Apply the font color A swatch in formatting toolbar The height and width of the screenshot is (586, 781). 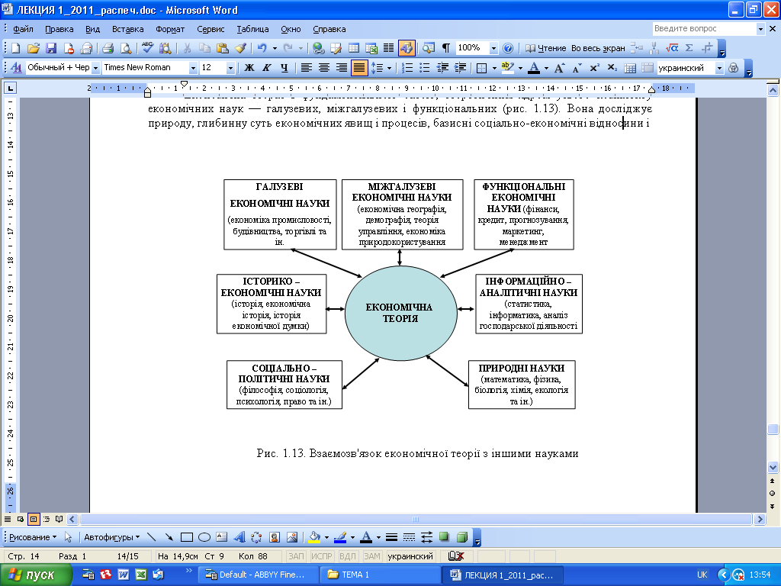click(x=533, y=68)
